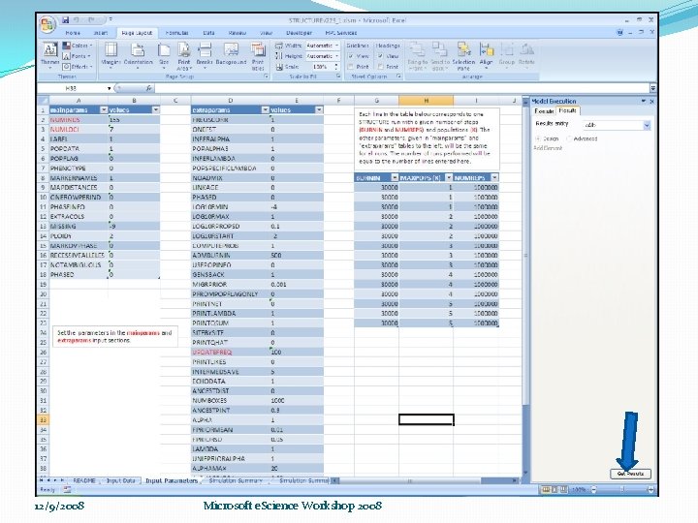Viewport: 698px width, 523px height.
Task: Open the Developer ribbon tab
Action: [299, 33]
